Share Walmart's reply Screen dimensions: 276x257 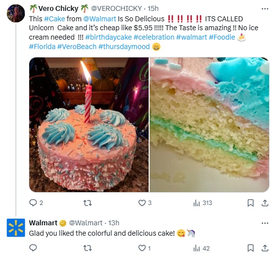pyautogui.click(x=265, y=248)
